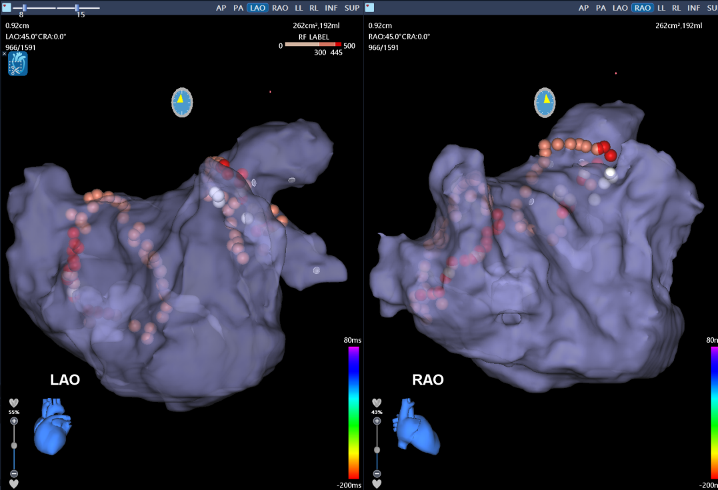Click the clock orientation icon in RAO pane
This screenshot has width=718, height=490.
coord(545,102)
